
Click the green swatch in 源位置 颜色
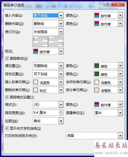coord(96,66)
